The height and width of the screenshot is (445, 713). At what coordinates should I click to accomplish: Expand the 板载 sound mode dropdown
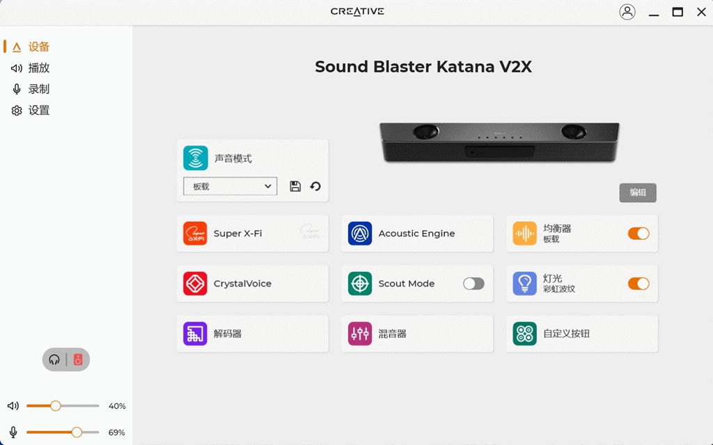point(230,186)
